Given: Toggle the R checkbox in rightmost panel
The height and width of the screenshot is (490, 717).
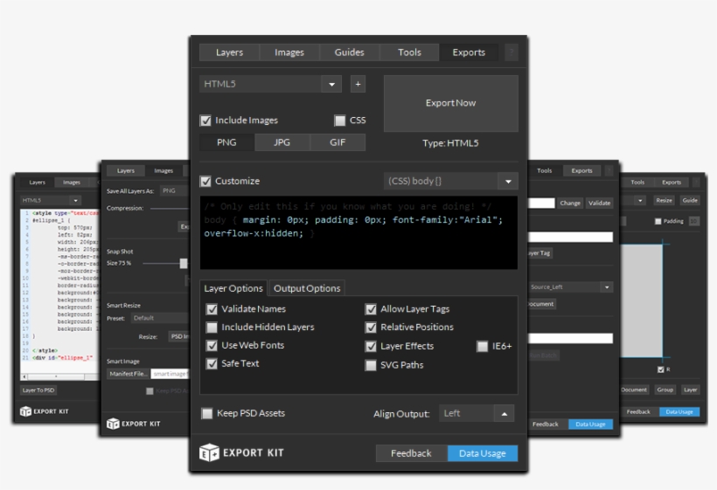Looking at the screenshot, I should click(661, 369).
